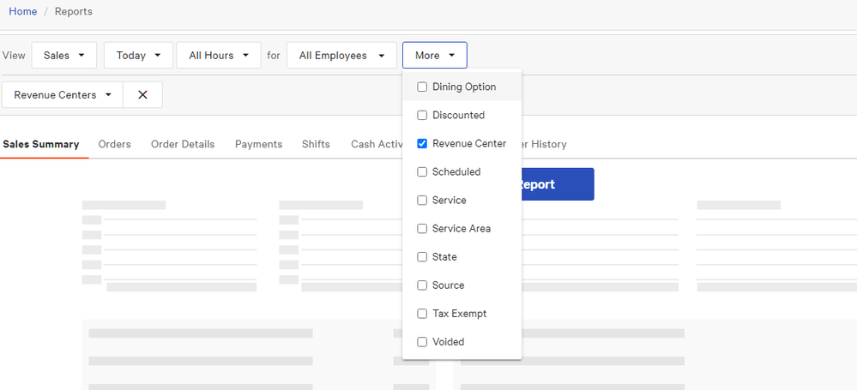The image size is (857, 390).
Task: Open the Payments tab
Action: (258, 144)
